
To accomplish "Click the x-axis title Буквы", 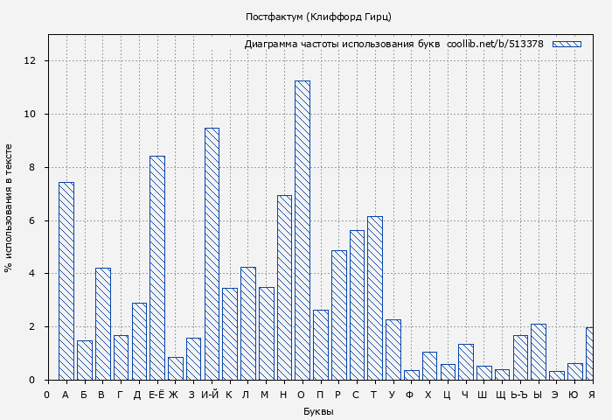I will [318, 411].
